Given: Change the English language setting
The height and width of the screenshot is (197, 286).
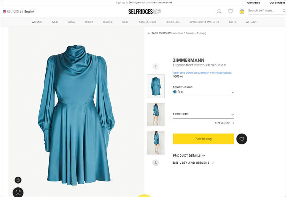Looking at the screenshot, I should pyautogui.click(x=29, y=12).
